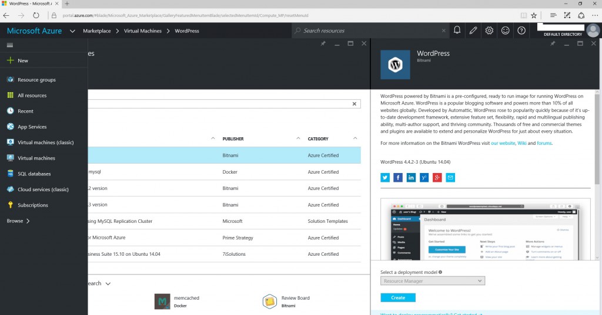Viewport: 602px width, 315px height.
Task: Click sort arrow left of PUBLISHER header
Action: tap(213, 138)
